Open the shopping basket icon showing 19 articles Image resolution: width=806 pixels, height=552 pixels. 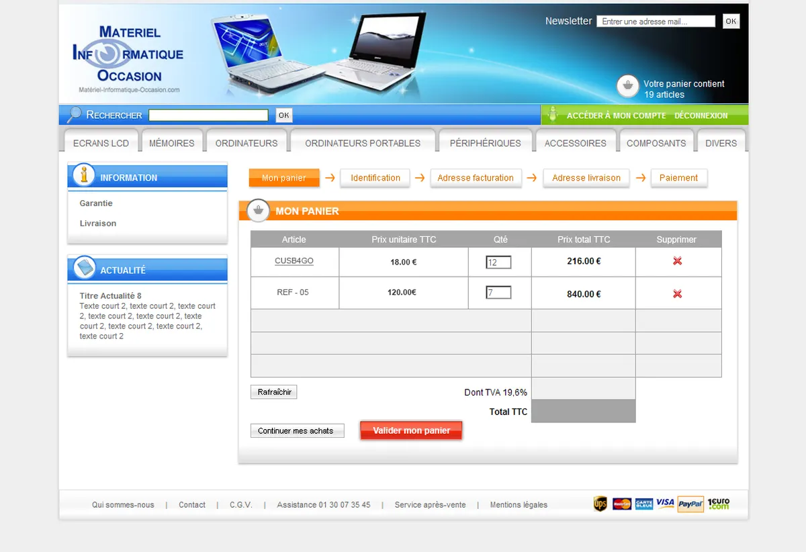[x=627, y=86]
